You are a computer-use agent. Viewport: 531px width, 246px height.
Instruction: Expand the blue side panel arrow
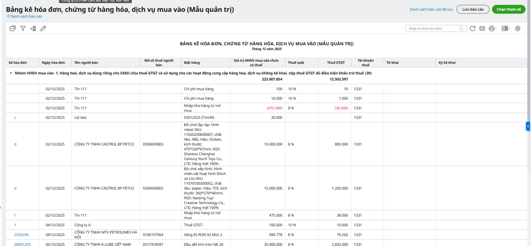528,126
